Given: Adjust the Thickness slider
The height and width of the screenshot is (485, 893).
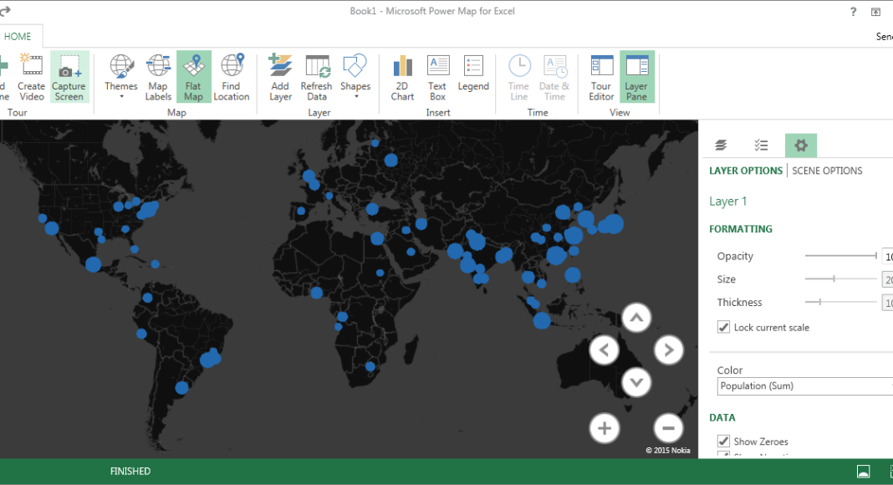Looking at the screenshot, I should pyautogui.click(x=840, y=302).
